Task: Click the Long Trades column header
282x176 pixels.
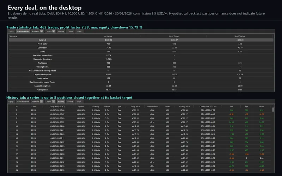Action: pyautogui.click(x=174, y=36)
